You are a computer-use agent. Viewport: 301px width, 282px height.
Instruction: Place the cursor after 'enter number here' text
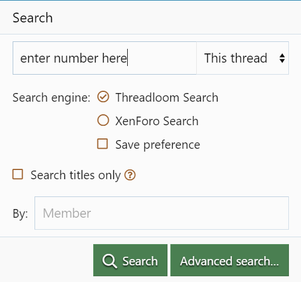point(127,58)
